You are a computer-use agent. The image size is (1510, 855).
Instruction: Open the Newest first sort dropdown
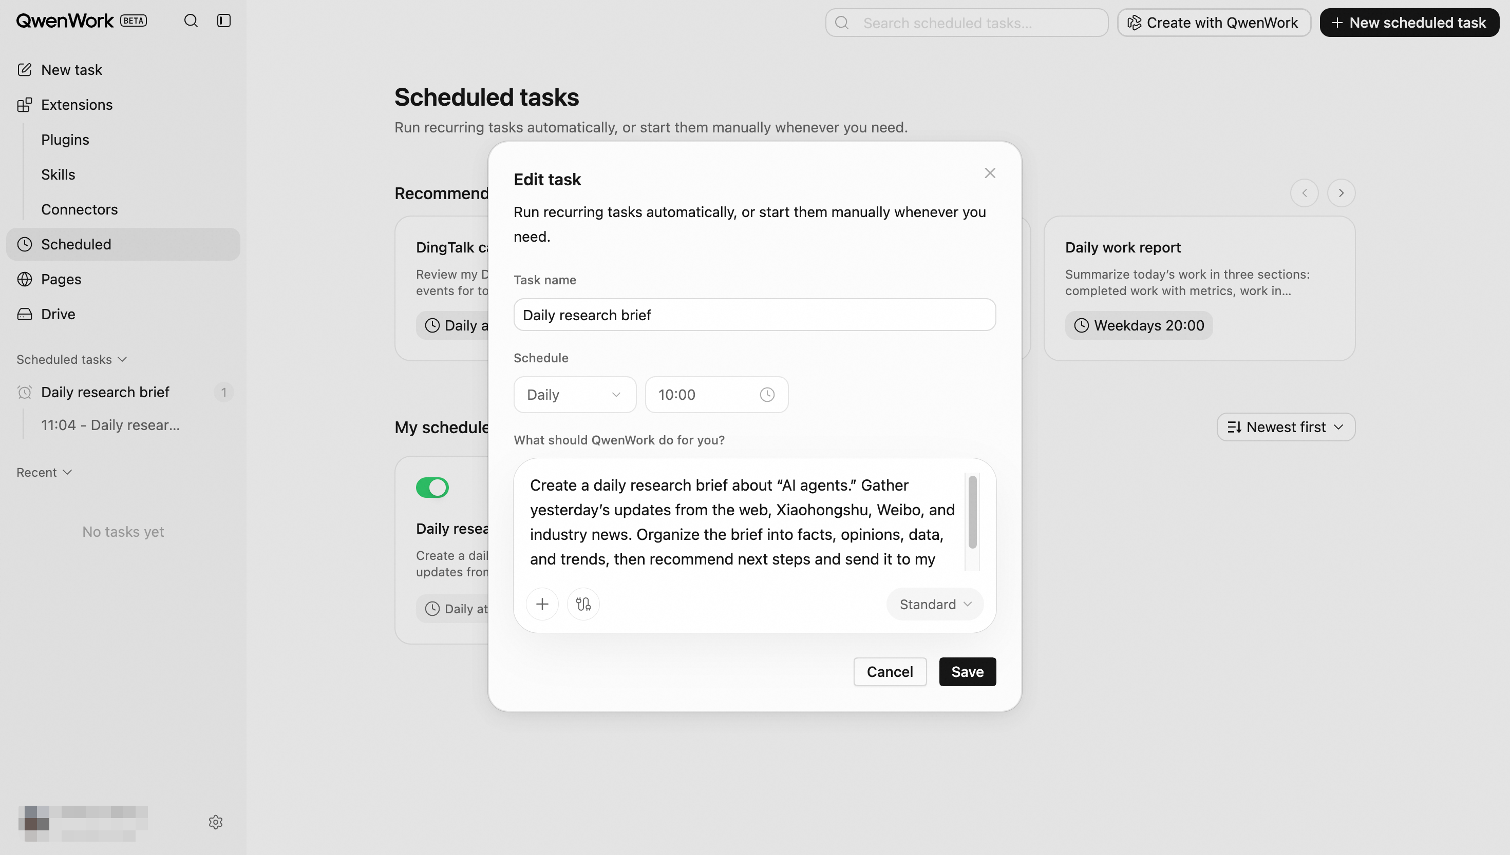coord(1286,427)
